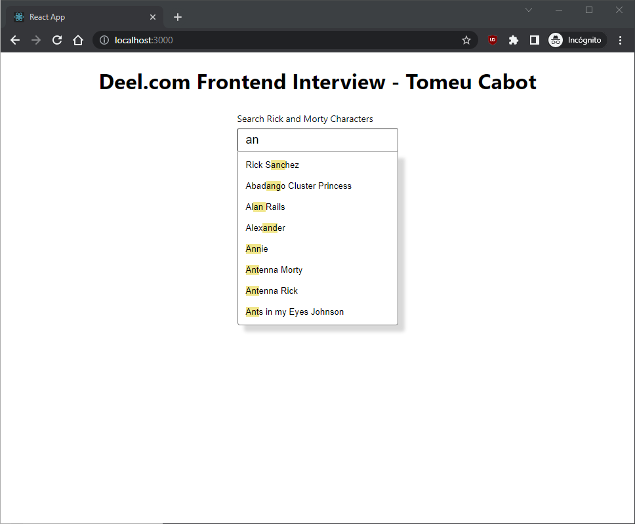Click the browser forward arrow
635x524 pixels.
(36, 40)
